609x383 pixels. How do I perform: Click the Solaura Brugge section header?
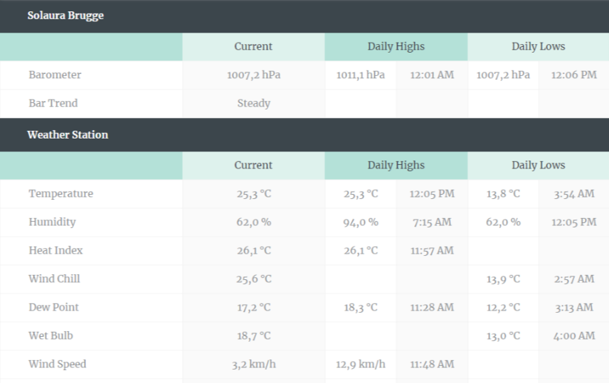tap(65, 16)
